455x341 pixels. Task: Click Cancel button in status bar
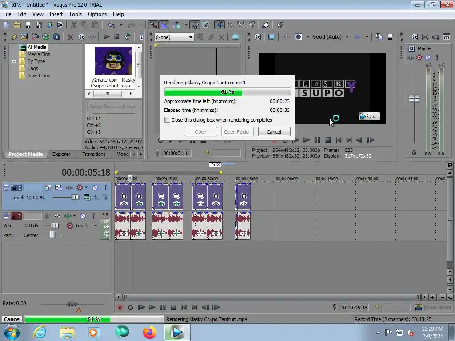coord(12,319)
